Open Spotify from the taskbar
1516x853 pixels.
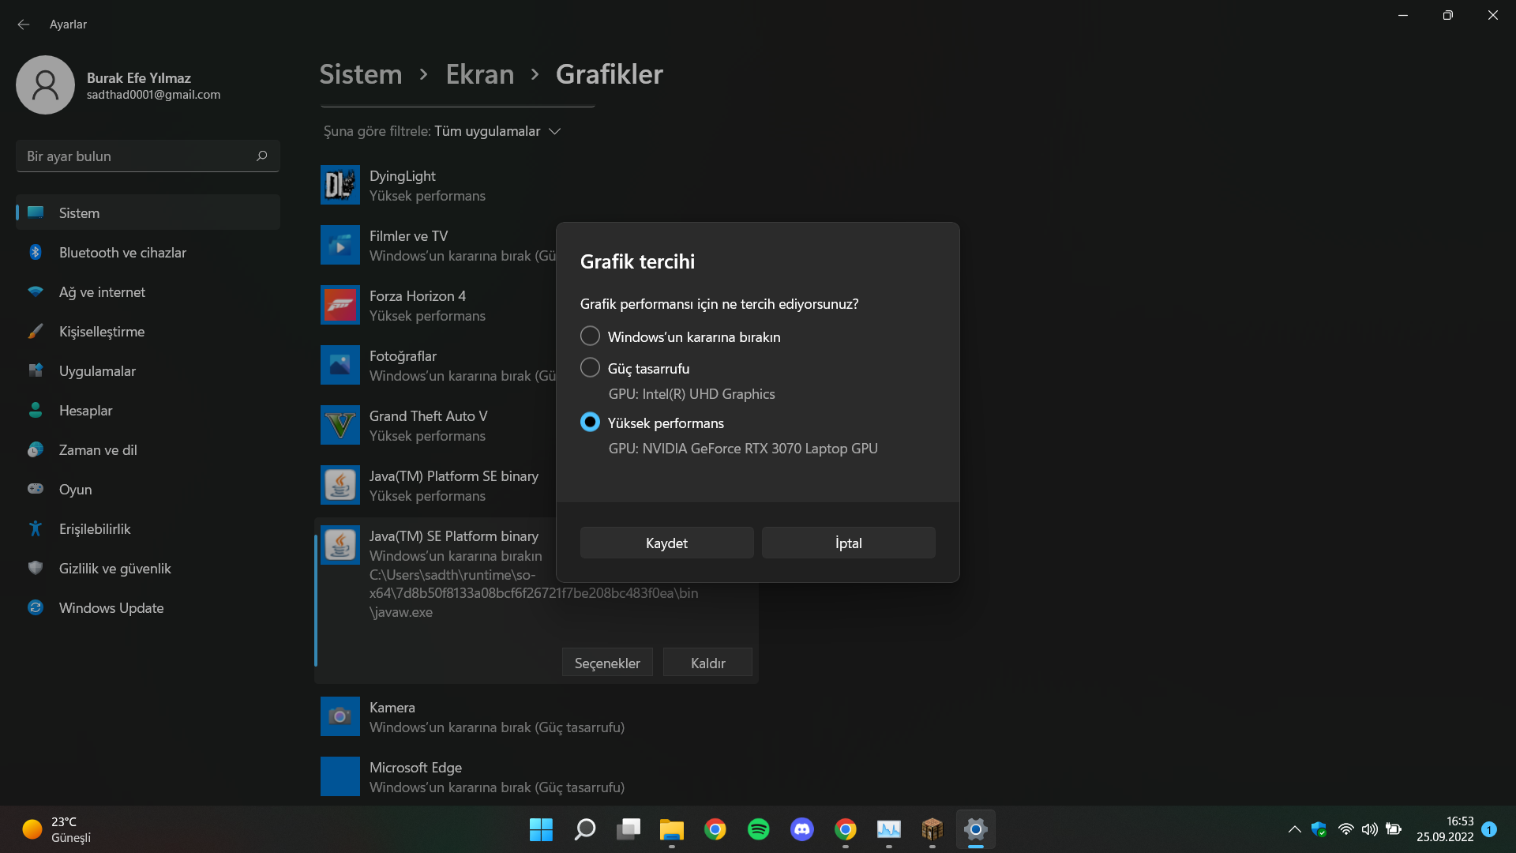[758, 829]
